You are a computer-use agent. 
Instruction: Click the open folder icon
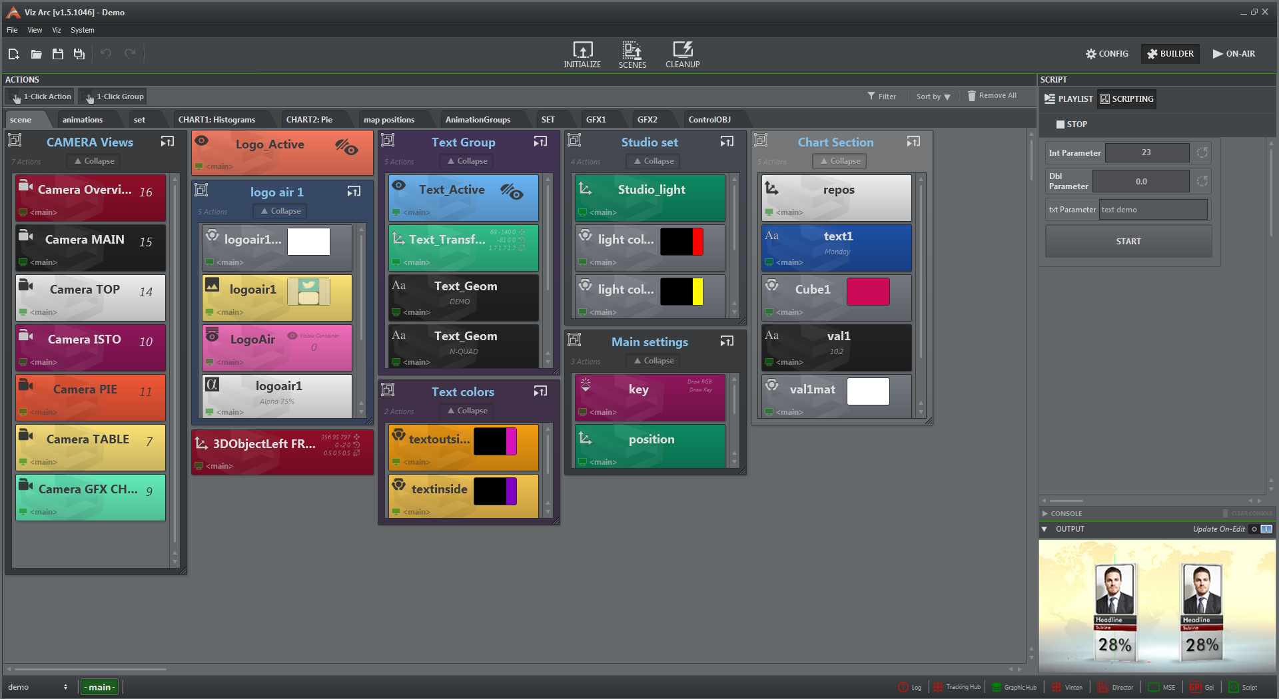(36, 54)
